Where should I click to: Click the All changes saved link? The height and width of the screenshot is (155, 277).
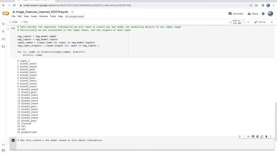74,16
